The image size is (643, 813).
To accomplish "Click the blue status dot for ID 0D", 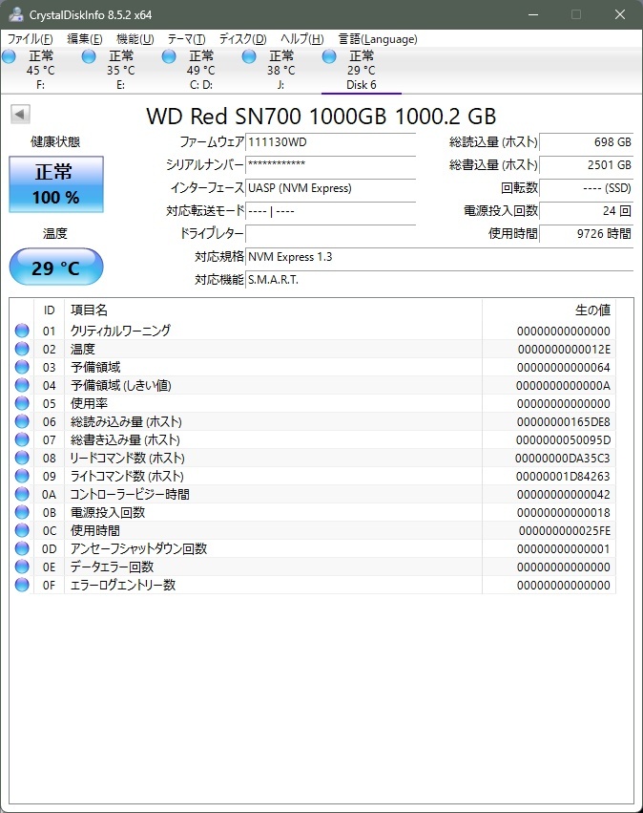I will (x=22, y=548).
